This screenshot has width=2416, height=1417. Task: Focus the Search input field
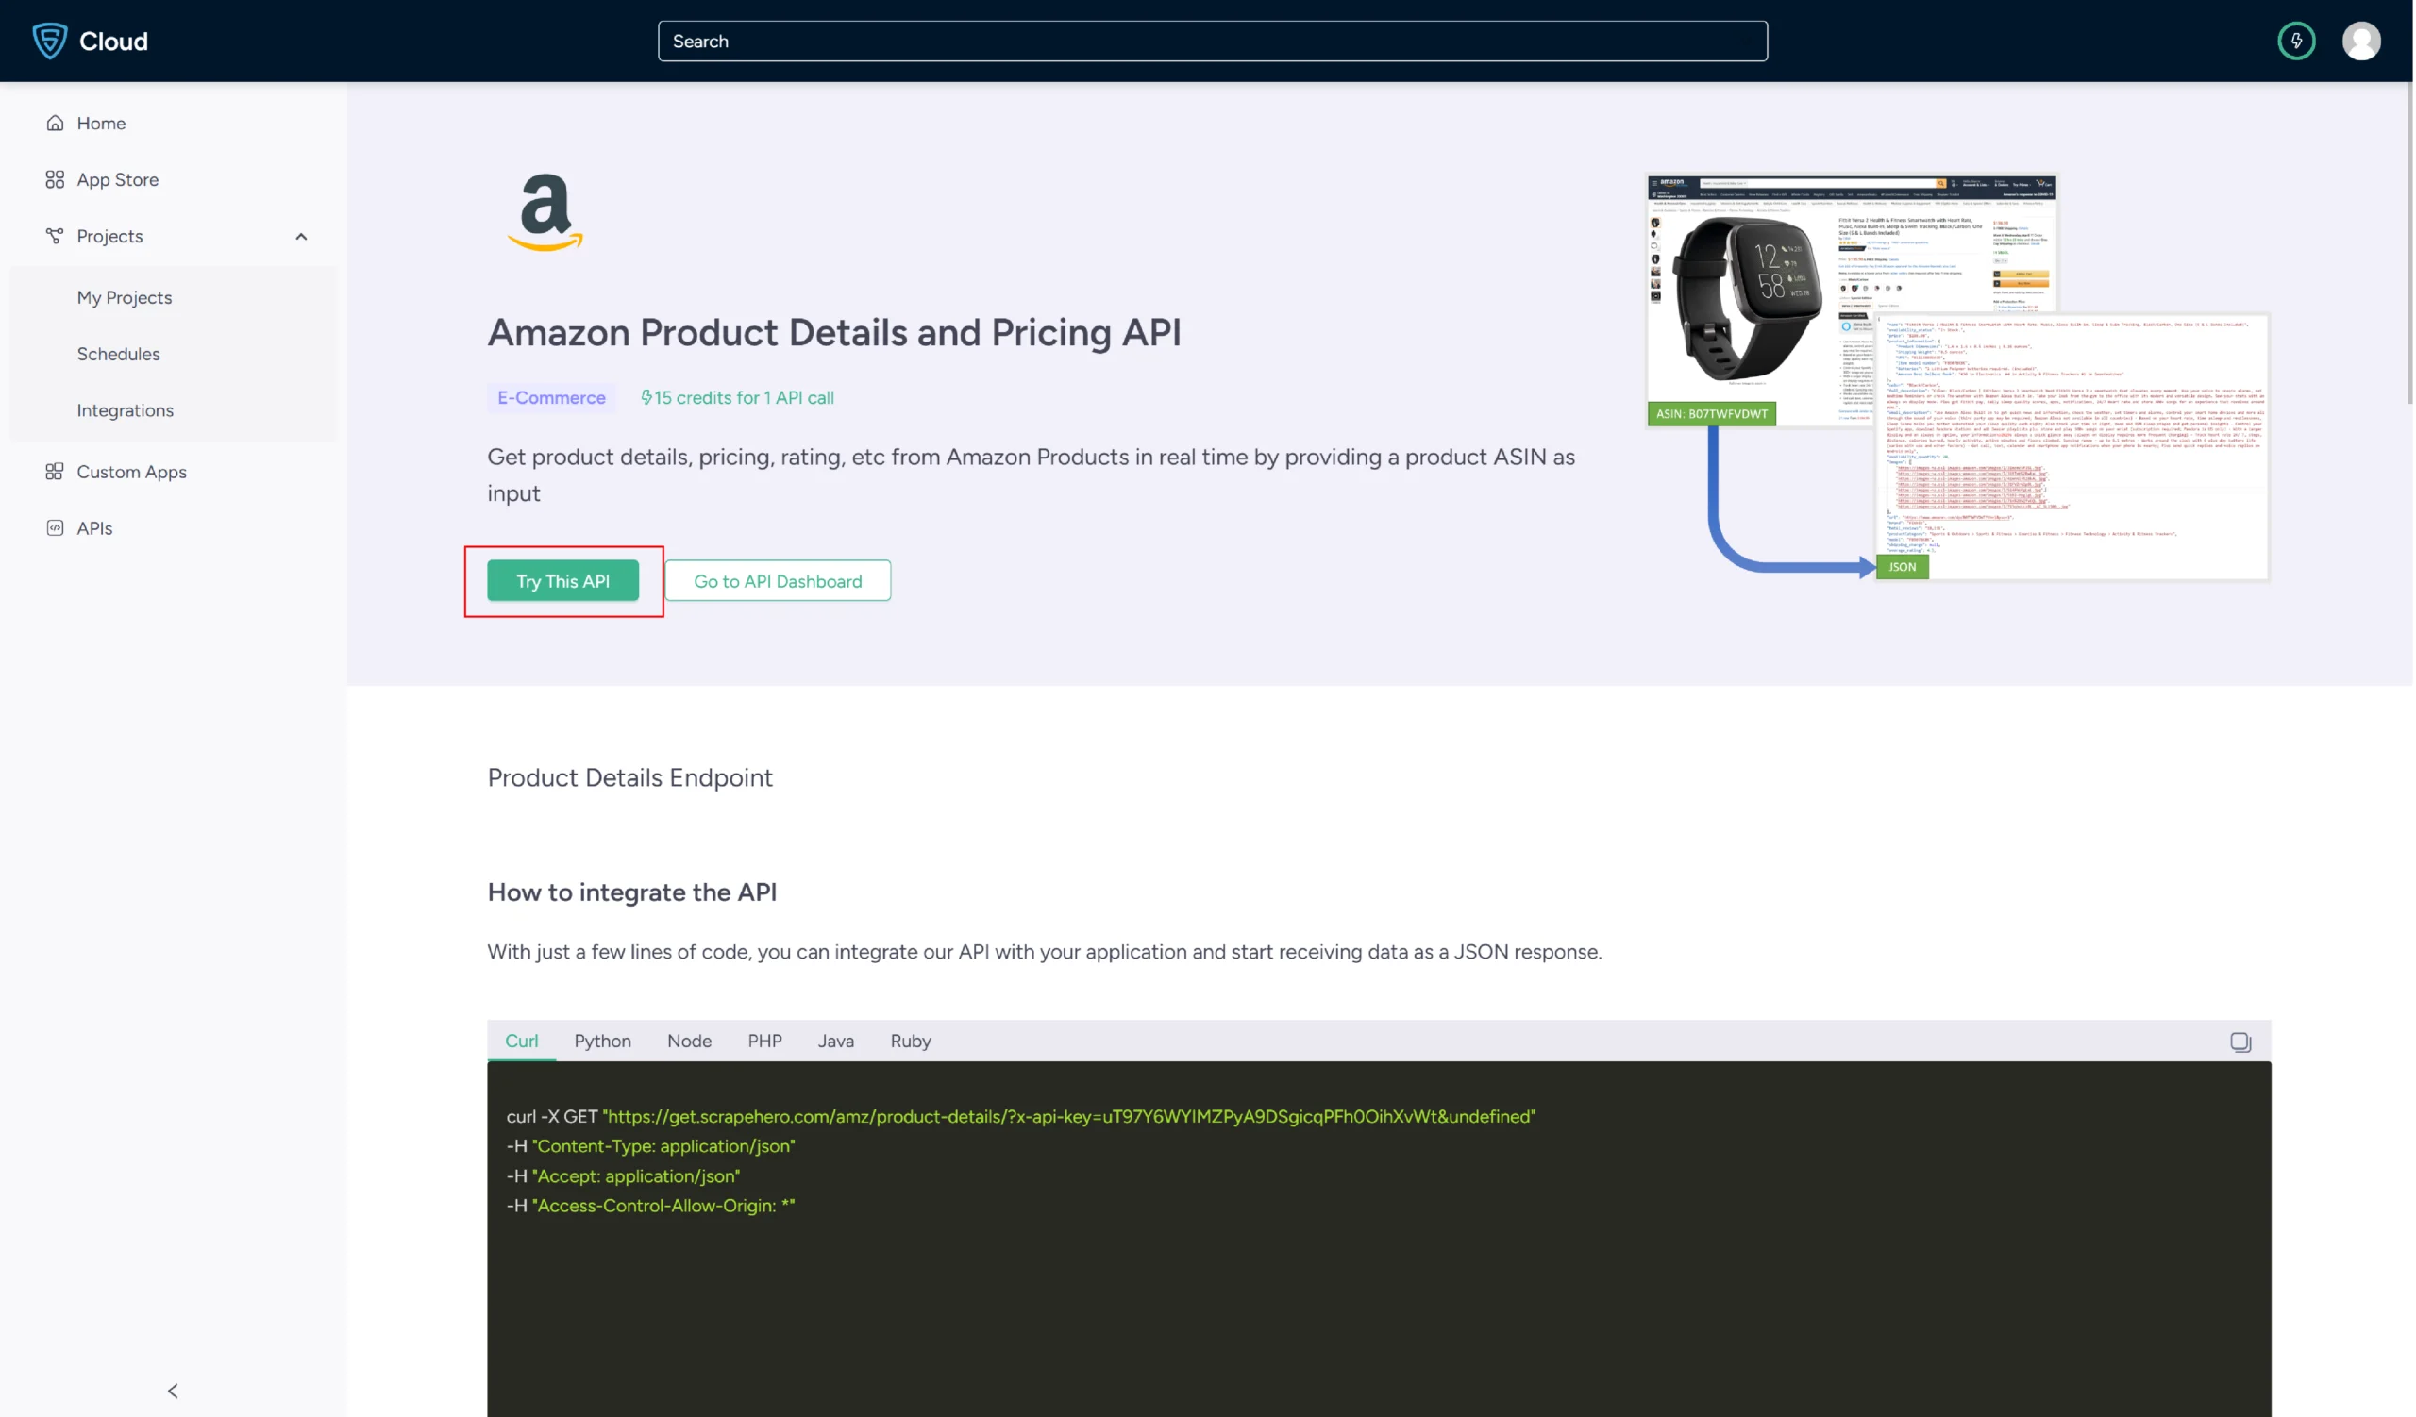[x=1214, y=42]
